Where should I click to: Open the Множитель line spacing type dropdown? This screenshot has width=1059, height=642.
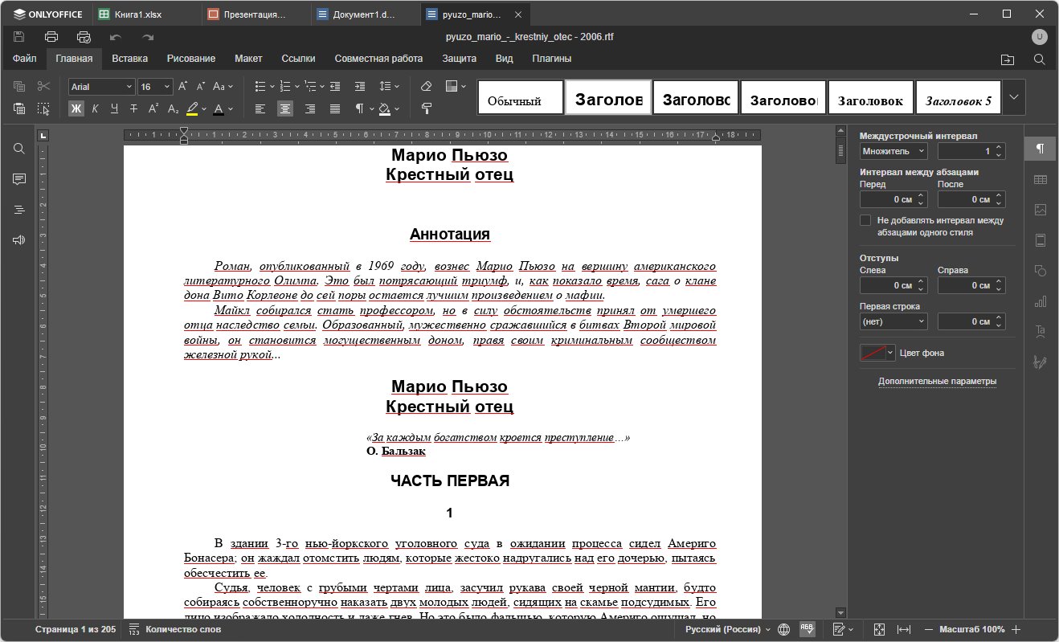pyautogui.click(x=893, y=150)
